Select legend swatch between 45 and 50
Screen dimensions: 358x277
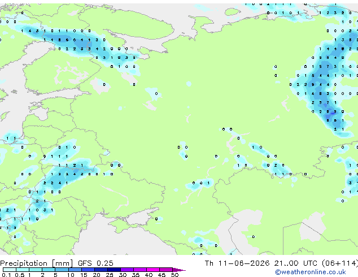tap(166, 270)
